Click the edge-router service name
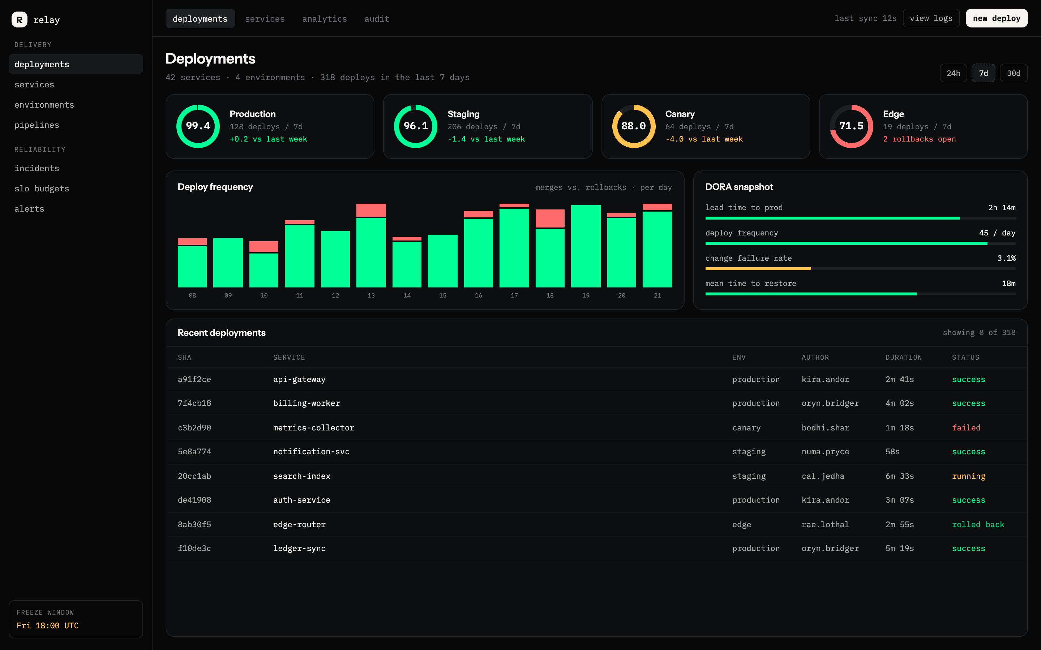Viewport: 1041px width, 650px height. click(x=299, y=524)
